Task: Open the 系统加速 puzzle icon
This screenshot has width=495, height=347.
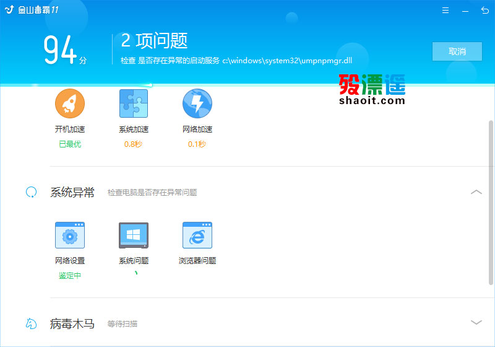Action: pos(134,103)
